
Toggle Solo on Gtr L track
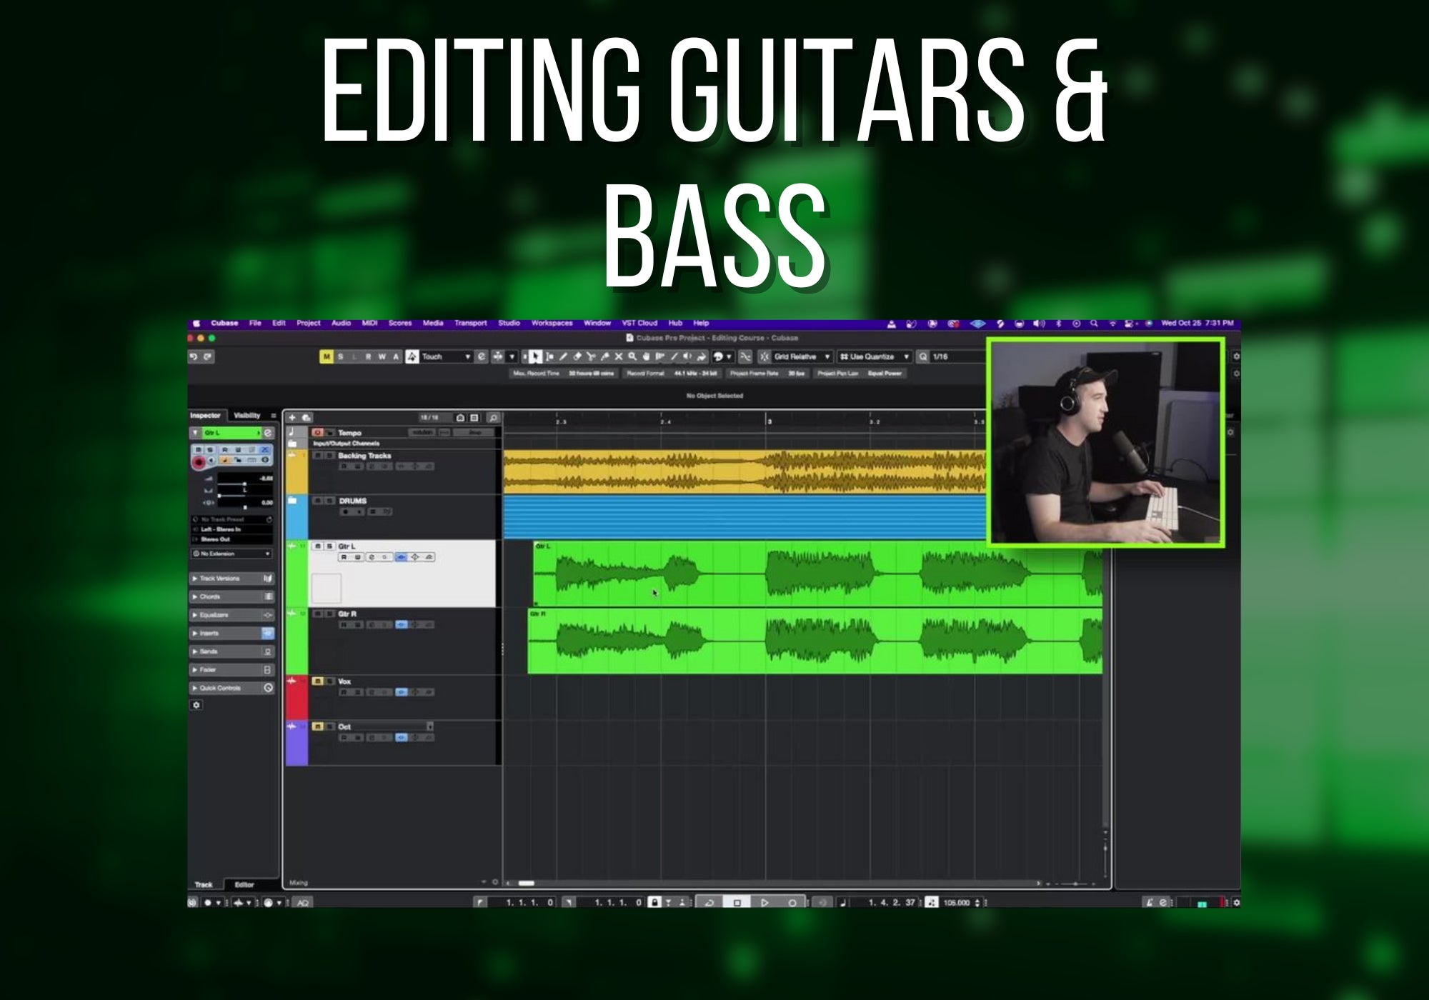pos(329,546)
